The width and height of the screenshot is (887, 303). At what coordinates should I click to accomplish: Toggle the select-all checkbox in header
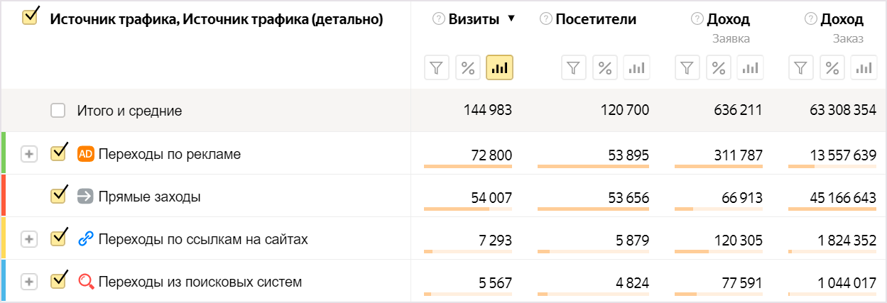pos(30,17)
